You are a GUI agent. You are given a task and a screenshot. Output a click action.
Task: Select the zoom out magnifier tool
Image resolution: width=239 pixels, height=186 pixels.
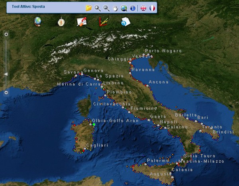pyautogui.click(x=106, y=8)
